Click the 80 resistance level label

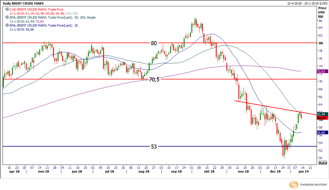pyautogui.click(x=154, y=43)
